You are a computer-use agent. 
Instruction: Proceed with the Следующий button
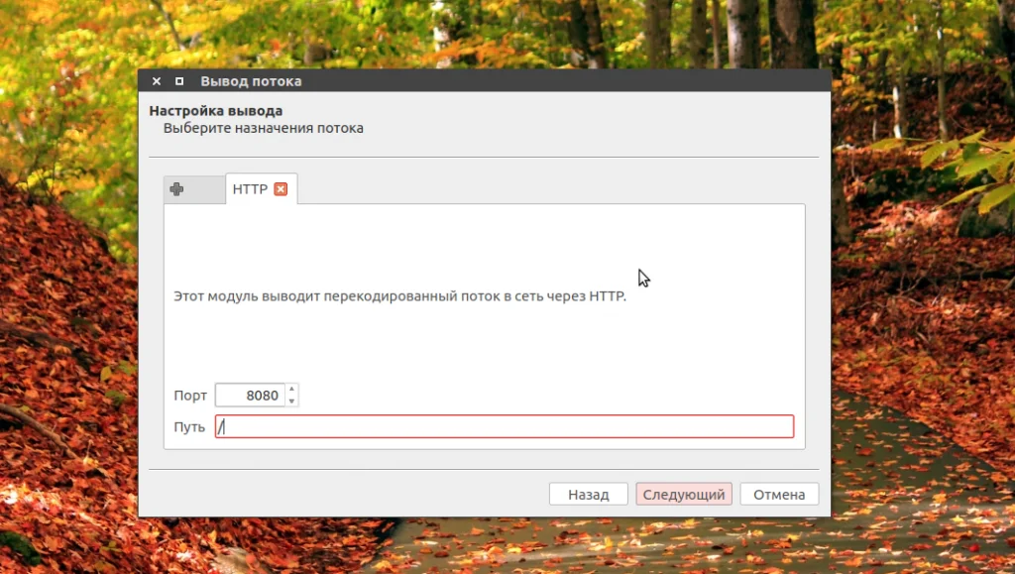[684, 495]
